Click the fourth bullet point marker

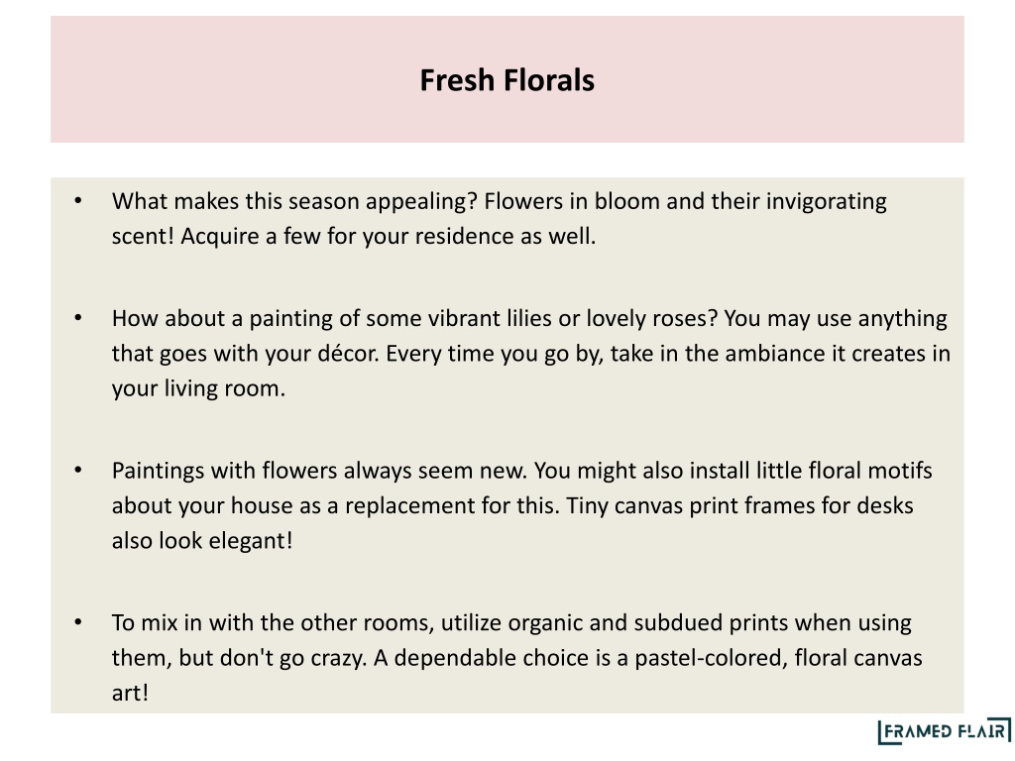78,622
